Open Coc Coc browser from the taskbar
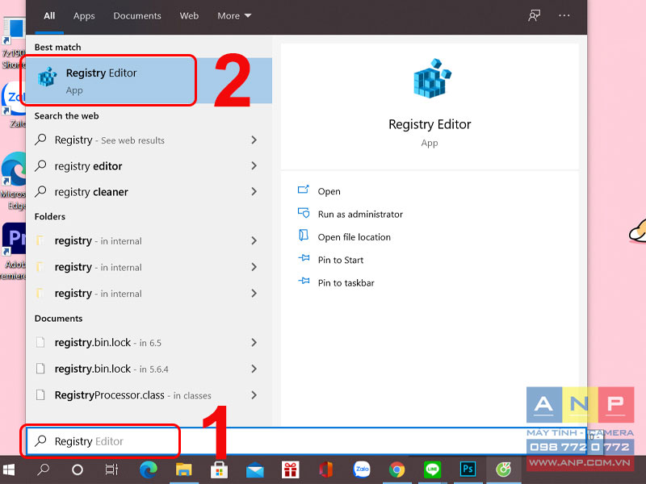The width and height of the screenshot is (646, 484). (x=503, y=469)
